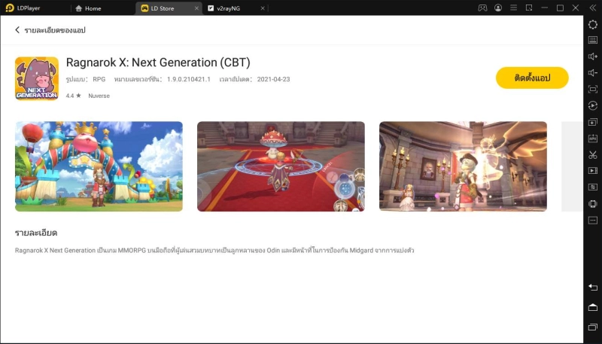Viewport: 602px width, 344px height.
Task: Click the shake device icon
Action: pyautogui.click(x=593, y=203)
